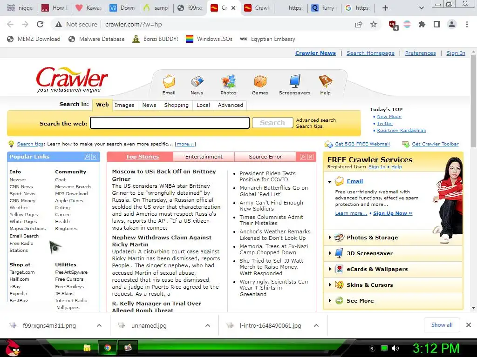Open the Photos icon in Crawler header

[x=228, y=82]
